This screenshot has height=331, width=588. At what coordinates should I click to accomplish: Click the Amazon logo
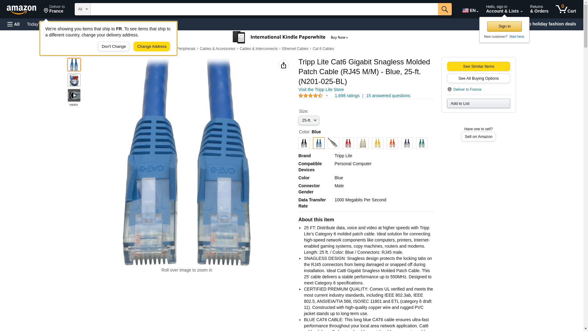click(x=21, y=10)
